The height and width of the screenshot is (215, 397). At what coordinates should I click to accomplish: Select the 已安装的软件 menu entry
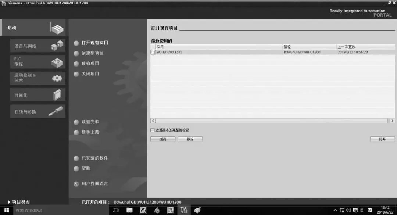point(94,158)
